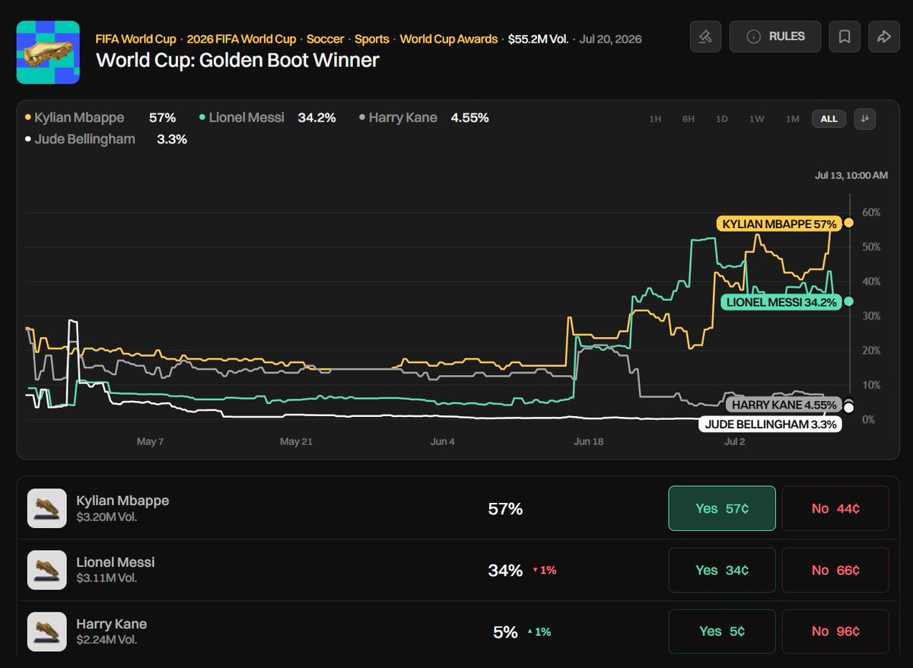Viewport: 913px width, 668px height.
Task: Open the FIFA World Cup breadcrumb link
Action: (135, 39)
